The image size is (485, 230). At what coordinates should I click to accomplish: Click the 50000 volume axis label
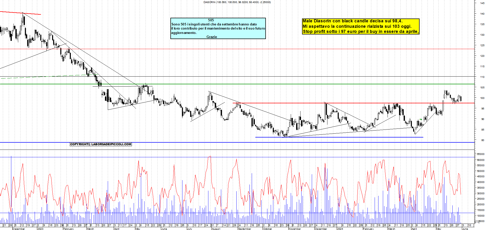click(481, 171)
